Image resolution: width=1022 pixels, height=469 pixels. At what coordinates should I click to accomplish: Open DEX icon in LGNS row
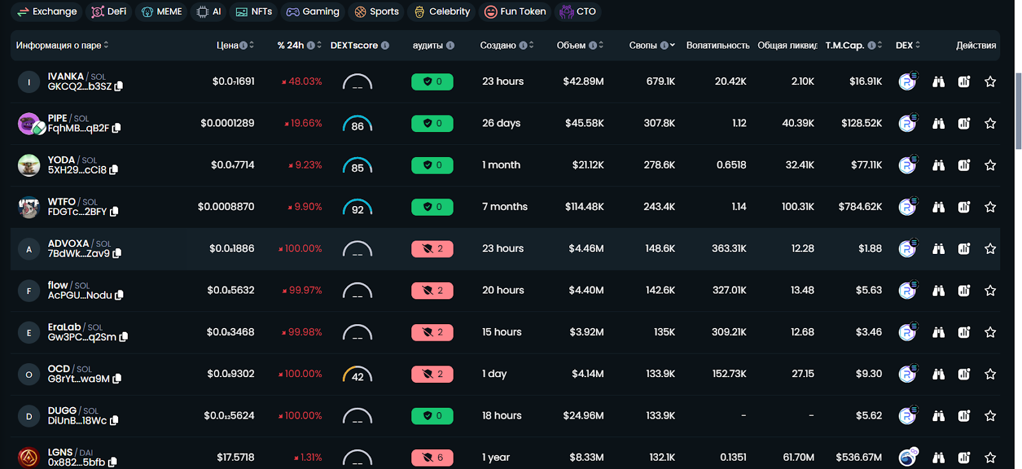(908, 457)
